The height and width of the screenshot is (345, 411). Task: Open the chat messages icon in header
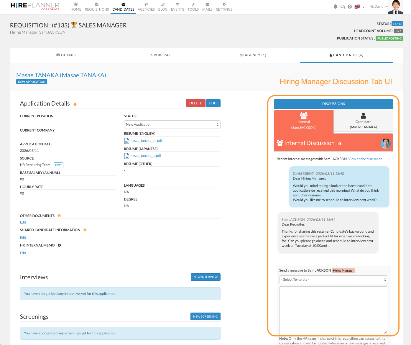(x=343, y=6)
